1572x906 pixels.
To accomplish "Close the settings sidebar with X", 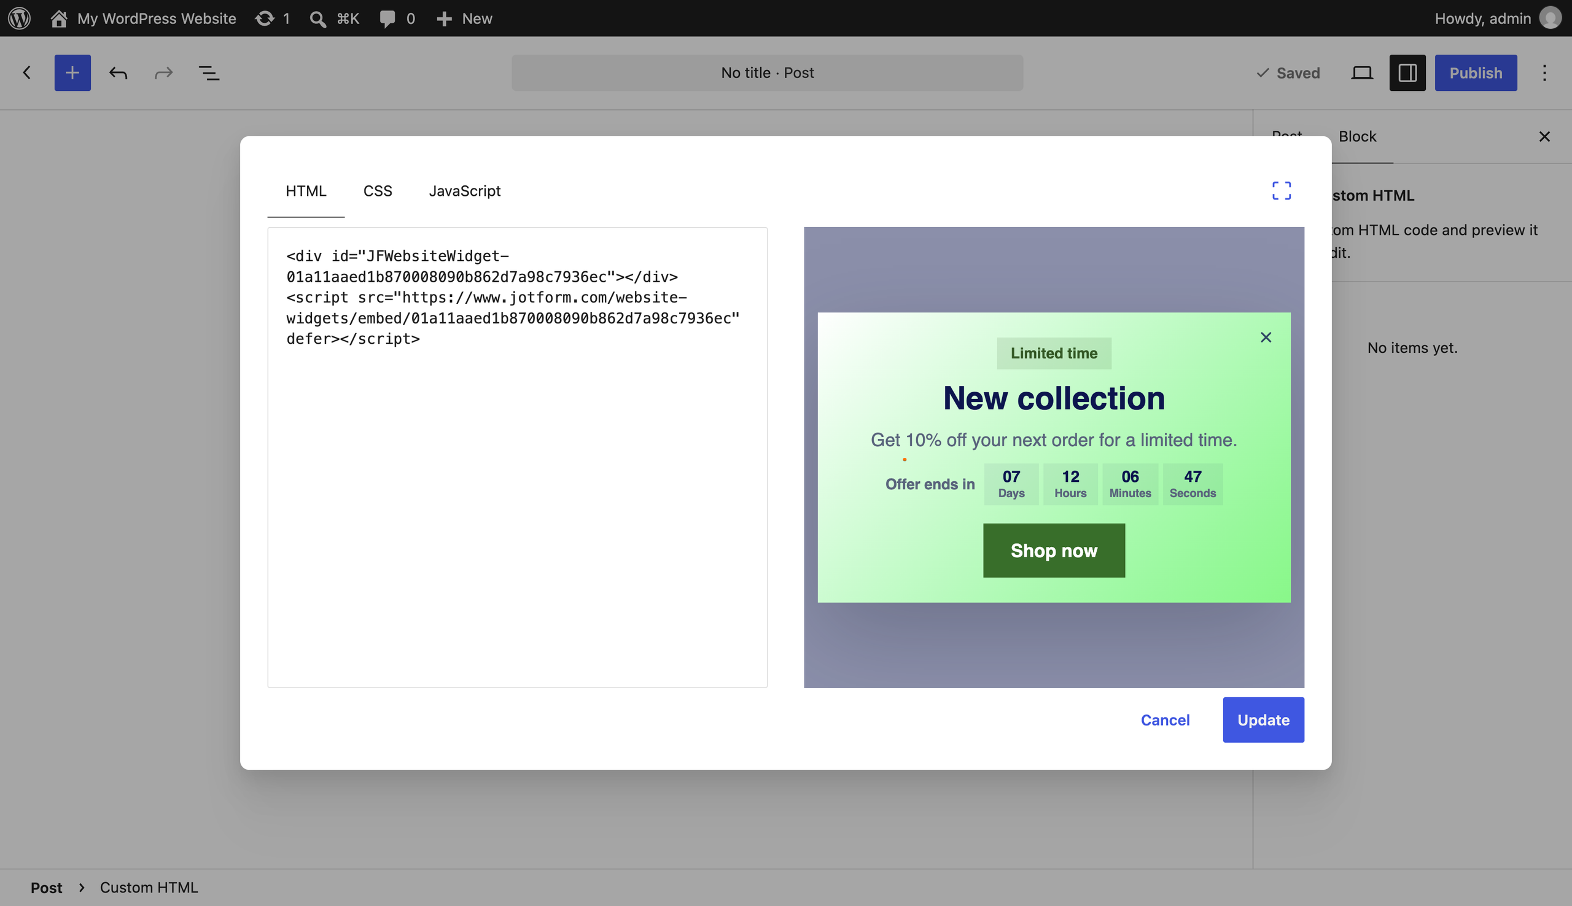I will click(1544, 136).
